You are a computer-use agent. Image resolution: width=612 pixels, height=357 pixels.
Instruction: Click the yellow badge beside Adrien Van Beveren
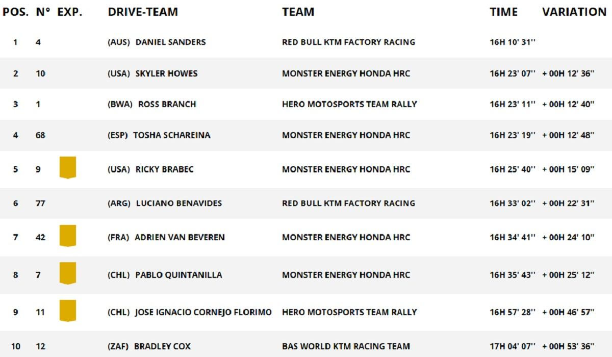click(67, 236)
